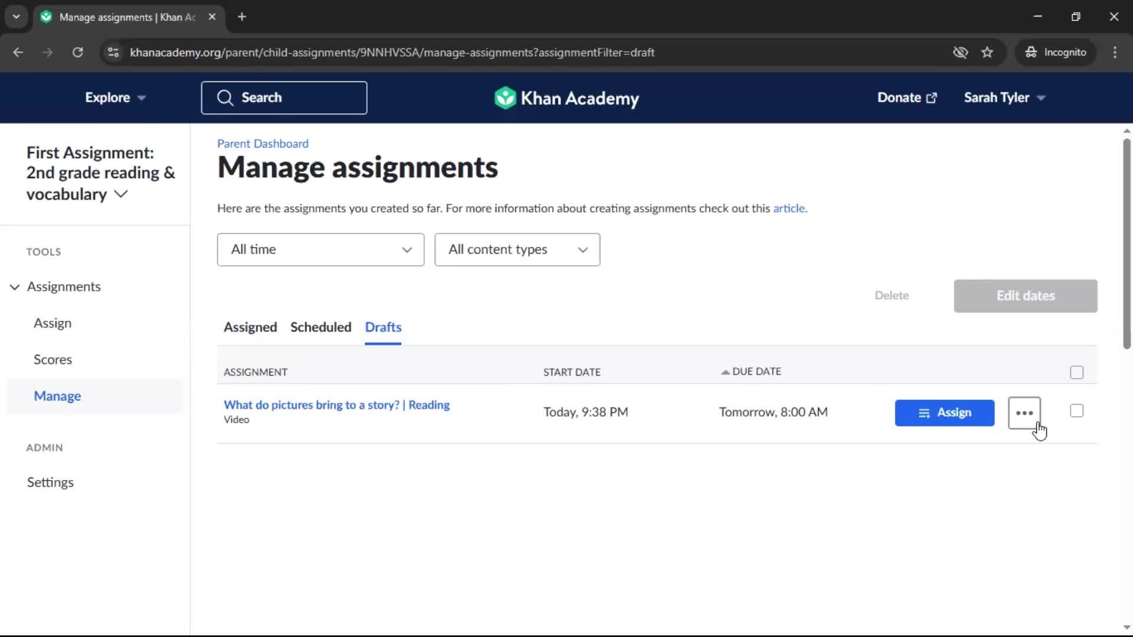Click the blue Assign button

click(944, 413)
